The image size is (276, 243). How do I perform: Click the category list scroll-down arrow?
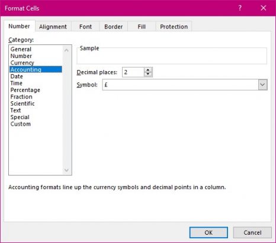66,170
